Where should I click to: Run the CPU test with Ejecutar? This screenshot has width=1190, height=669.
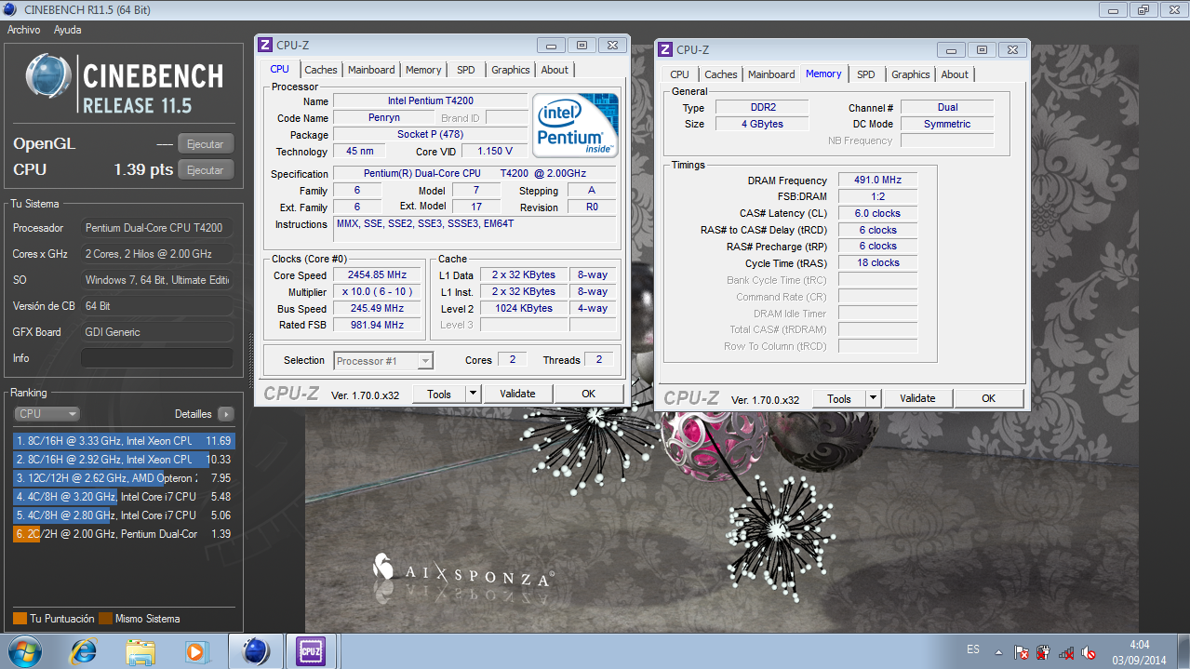206,170
